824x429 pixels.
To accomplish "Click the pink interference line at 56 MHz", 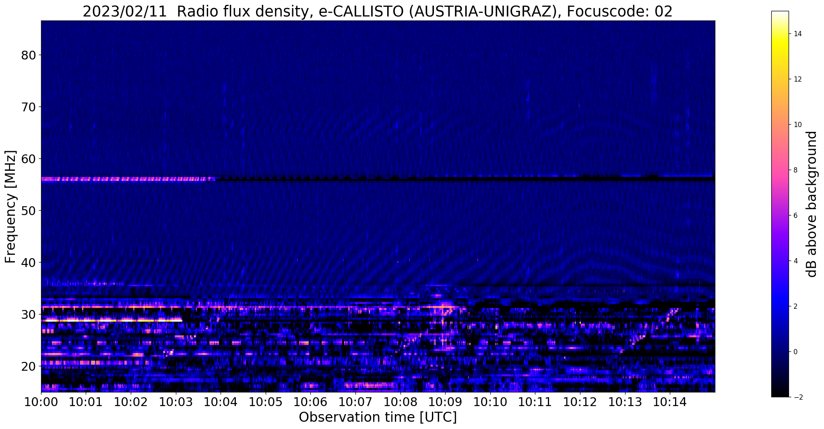I will [128, 179].
